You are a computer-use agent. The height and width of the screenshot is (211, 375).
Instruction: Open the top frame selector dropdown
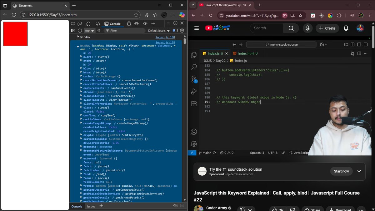click(89, 30)
